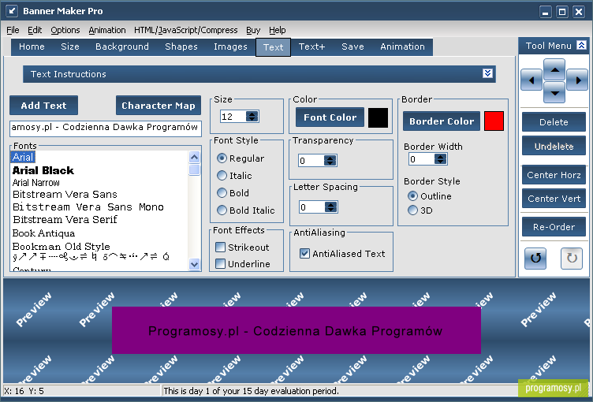Click the Banner Maker Pro title icon
593x402 pixels.
coord(12,11)
